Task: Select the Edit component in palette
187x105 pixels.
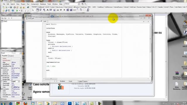Action: click(51, 10)
